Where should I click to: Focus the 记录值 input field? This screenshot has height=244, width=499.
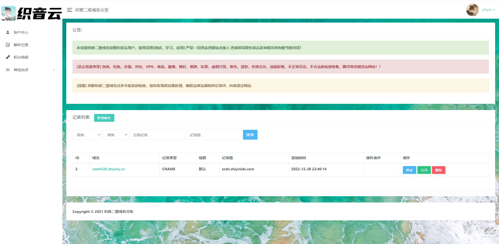click(x=214, y=135)
